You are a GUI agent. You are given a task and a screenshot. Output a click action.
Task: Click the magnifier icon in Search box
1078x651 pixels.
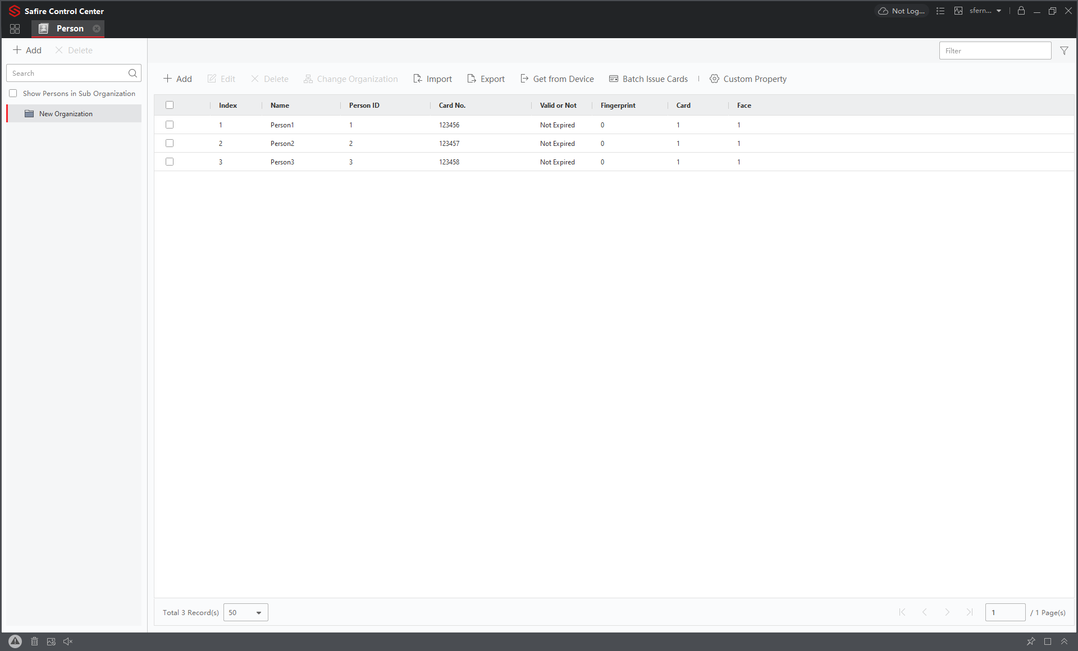coord(133,73)
